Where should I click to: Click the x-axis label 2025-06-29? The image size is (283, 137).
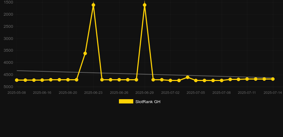point(145,93)
